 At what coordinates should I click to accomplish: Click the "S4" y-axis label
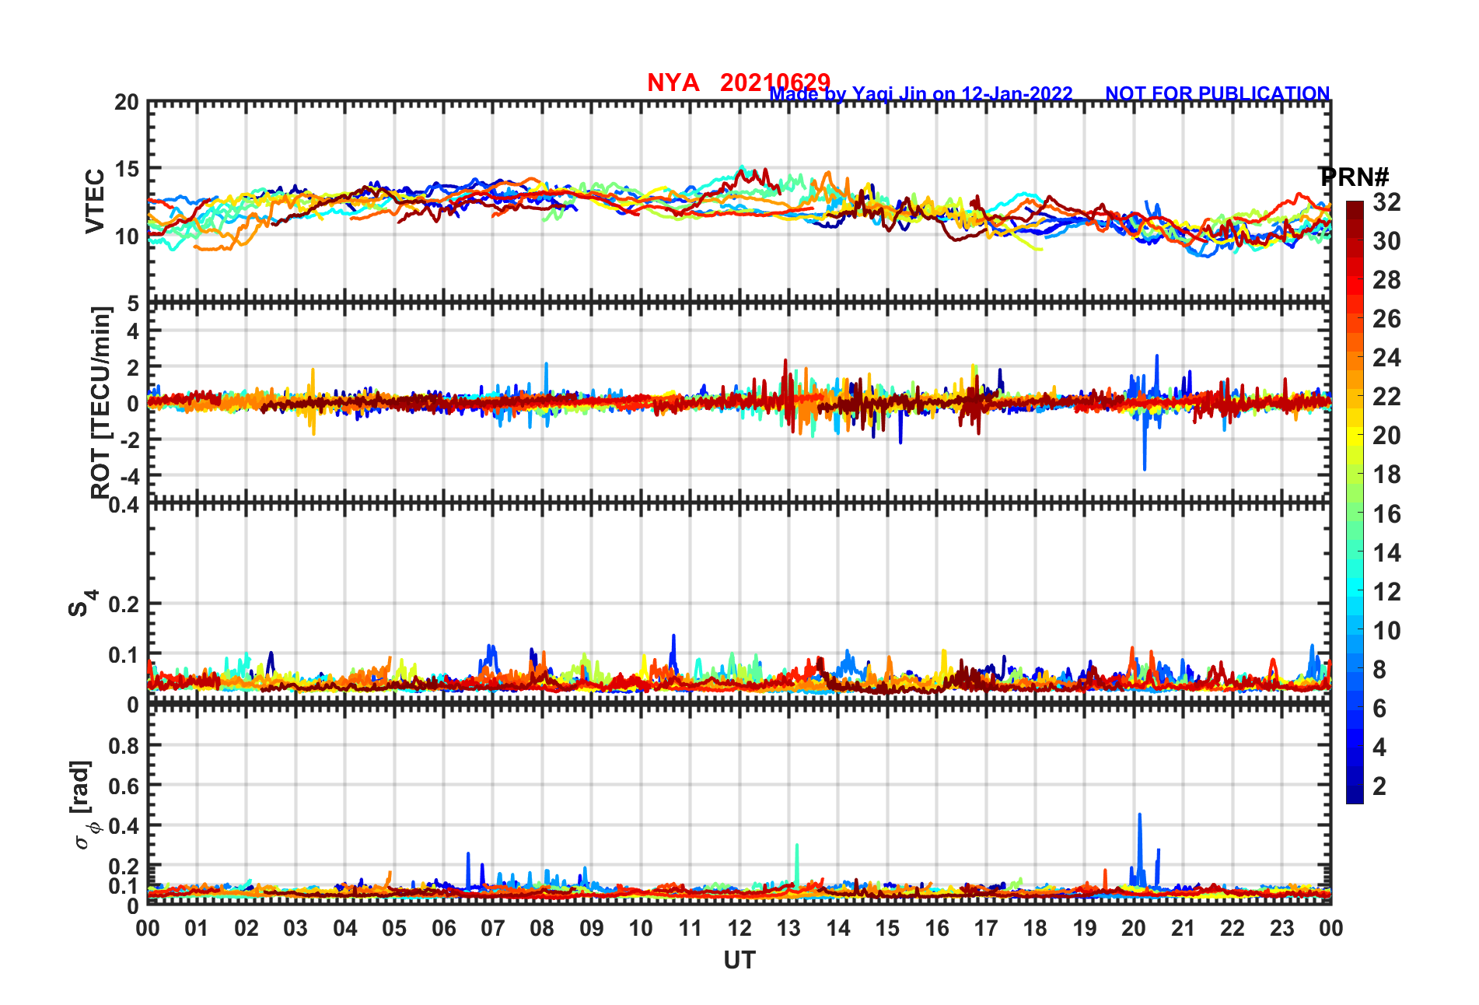(x=82, y=603)
